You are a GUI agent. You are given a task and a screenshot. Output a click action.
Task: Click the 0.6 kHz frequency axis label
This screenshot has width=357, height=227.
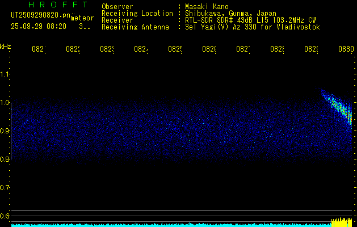[5, 216]
